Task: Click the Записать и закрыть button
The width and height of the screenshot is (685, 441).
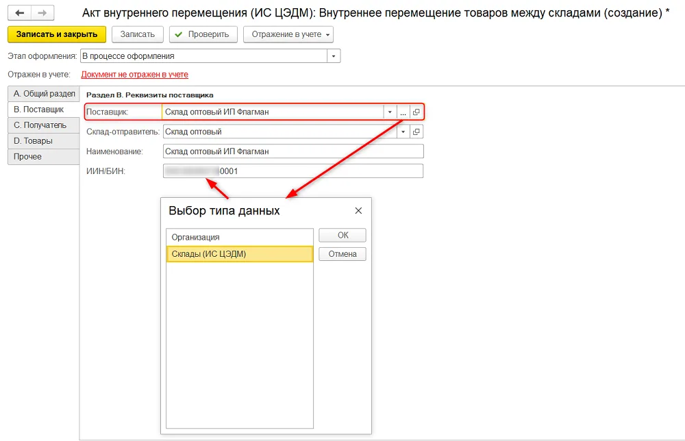Action: pyautogui.click(x=57, y=34)
